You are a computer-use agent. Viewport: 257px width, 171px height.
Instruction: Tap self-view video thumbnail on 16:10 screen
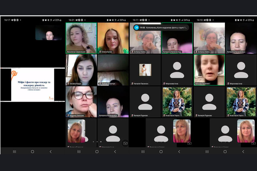tap(246, 131)
